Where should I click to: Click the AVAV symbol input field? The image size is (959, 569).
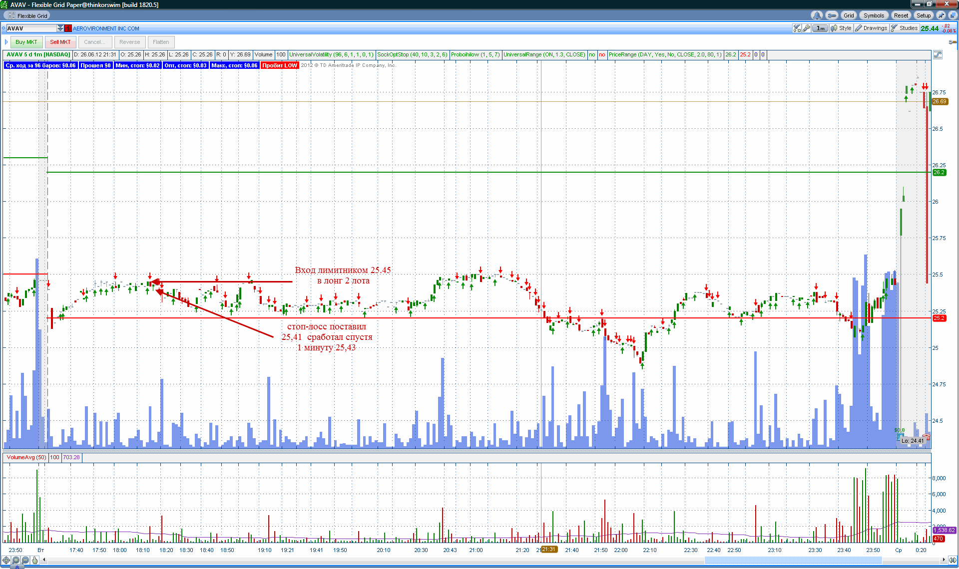tap(31, 28)
